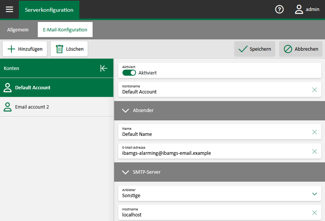This screenshot has width=325, height=221.
Task: Cancel changes with Abbrechen
Action: pyautogui.click(x=301, y=49)
